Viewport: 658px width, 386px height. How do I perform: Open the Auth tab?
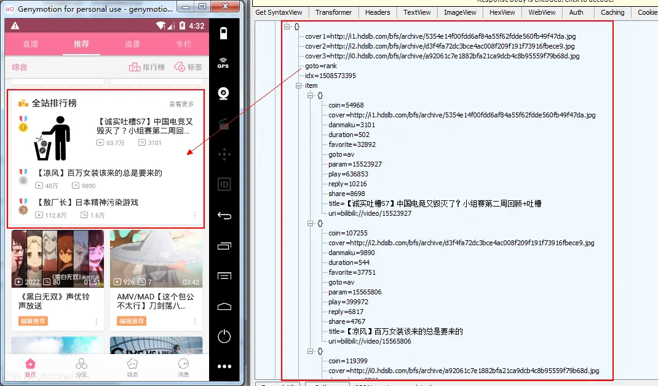pyautogui.click(x=576, y=12)
